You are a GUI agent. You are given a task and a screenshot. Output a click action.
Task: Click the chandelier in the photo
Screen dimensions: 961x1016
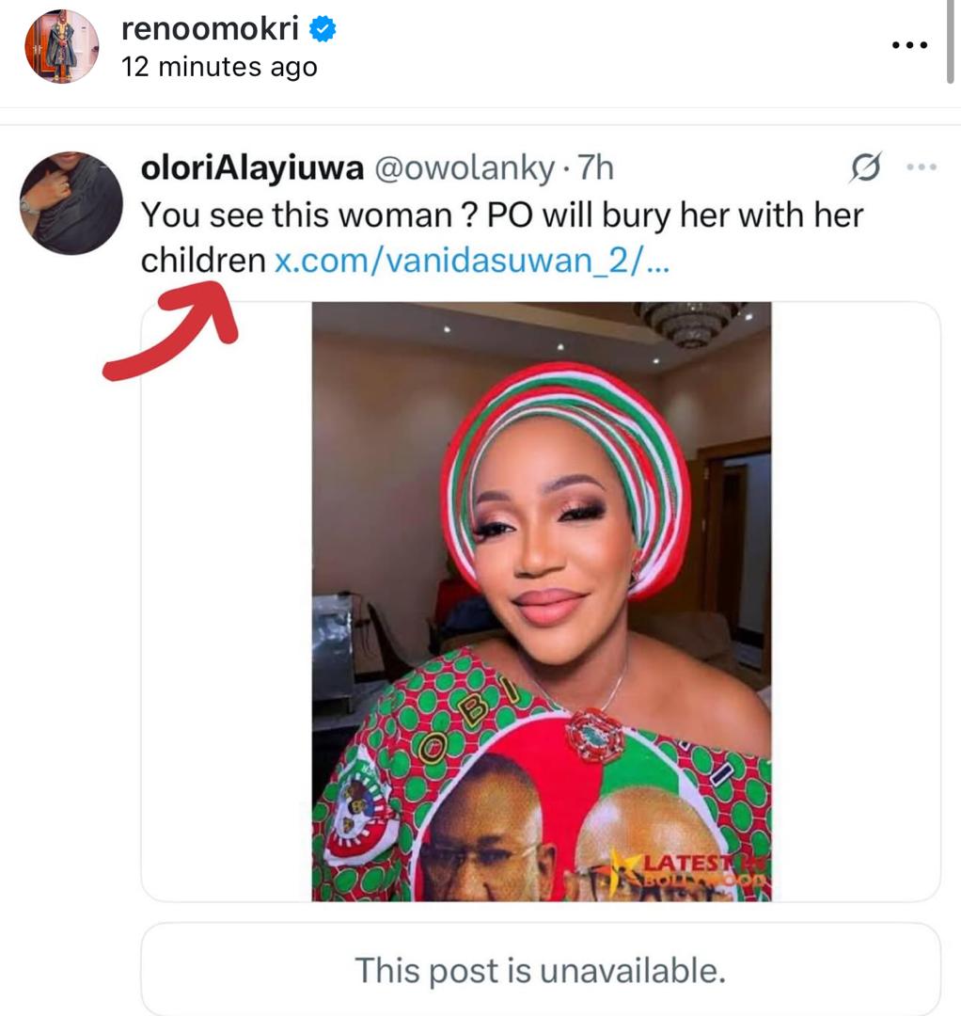tap(689, 324)
